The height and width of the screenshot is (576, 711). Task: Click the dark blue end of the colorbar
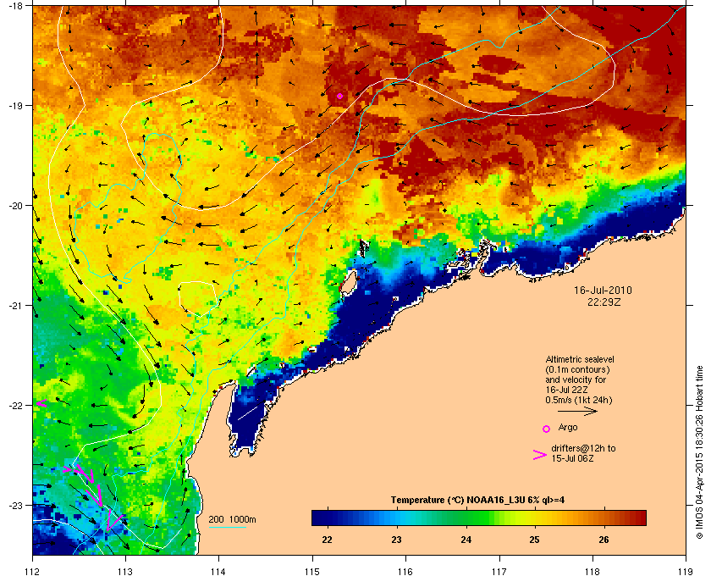[x=320, y=518]
